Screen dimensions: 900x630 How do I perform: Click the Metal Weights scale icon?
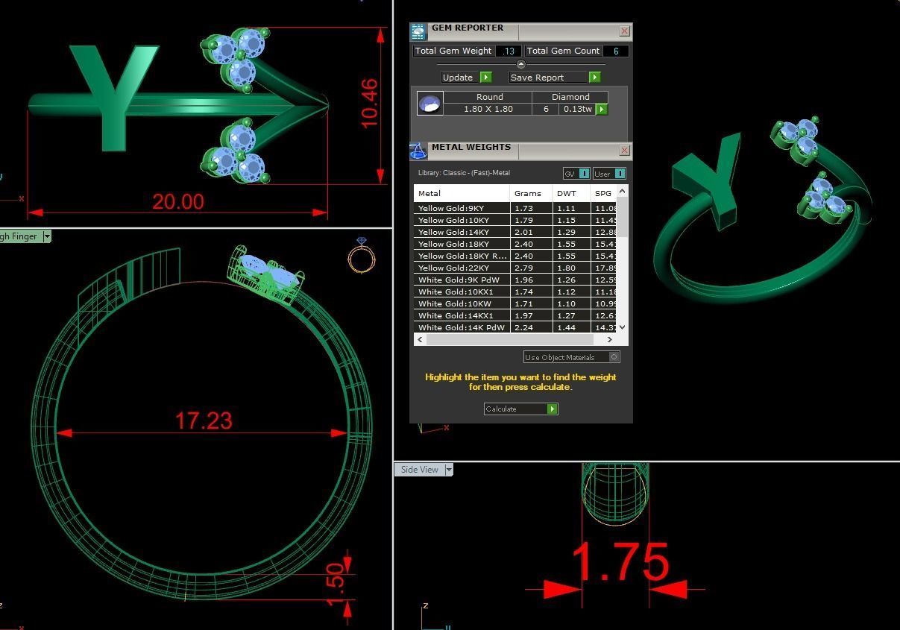[418, 151]
